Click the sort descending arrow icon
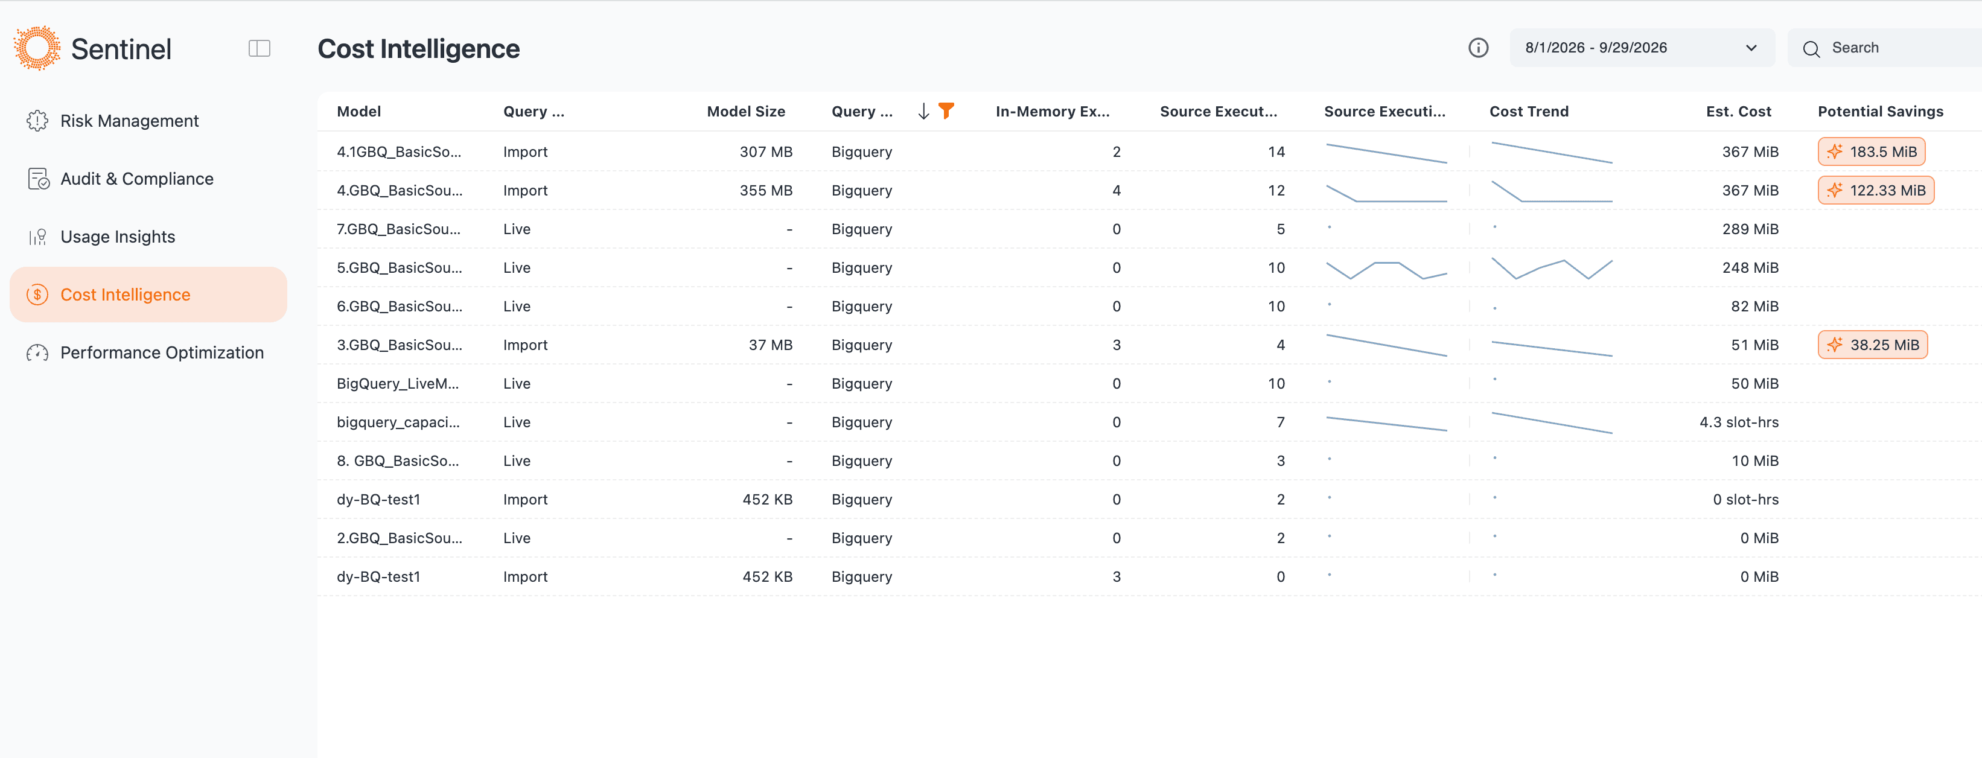Image resolution: width=1982 pixels, height=758 pixels. 923,112
